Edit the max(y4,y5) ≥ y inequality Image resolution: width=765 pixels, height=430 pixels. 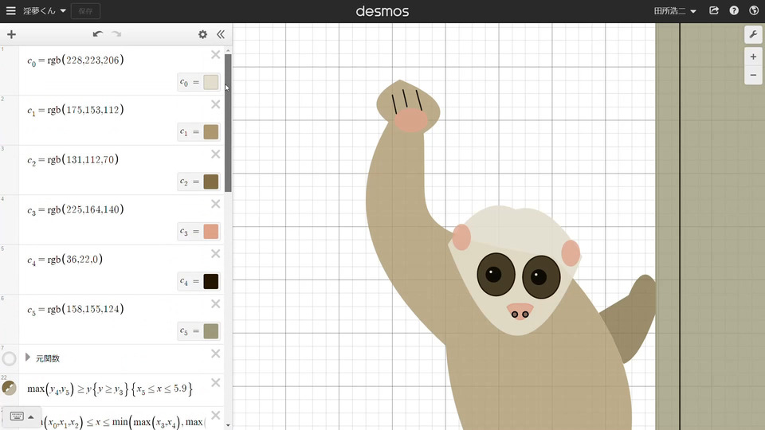pyautogui.click(x=110, y=389)
